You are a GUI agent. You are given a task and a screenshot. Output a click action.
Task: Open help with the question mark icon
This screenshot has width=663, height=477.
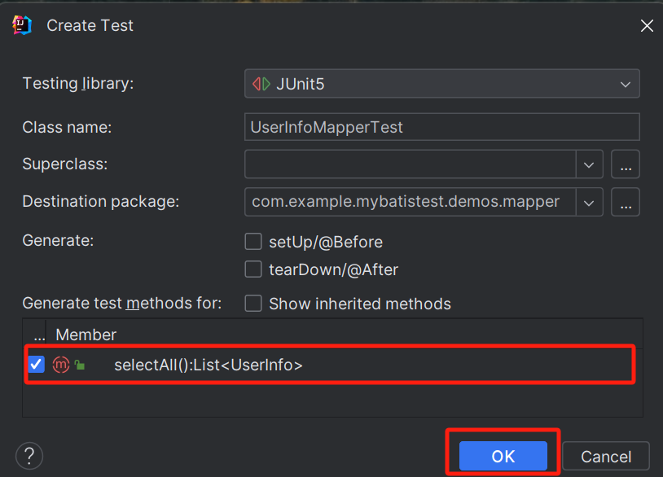coord(29,456)
